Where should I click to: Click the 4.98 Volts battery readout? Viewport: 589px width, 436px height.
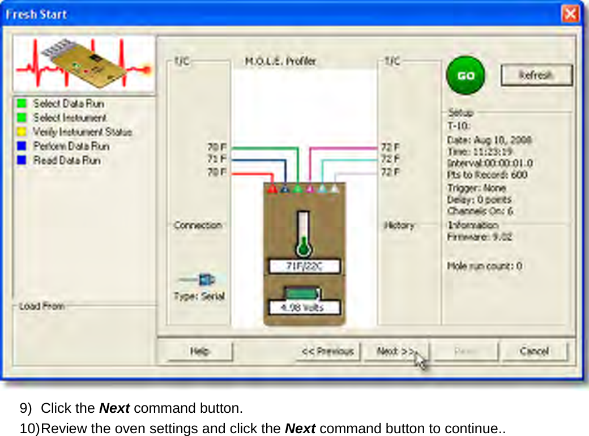(304, 307)
